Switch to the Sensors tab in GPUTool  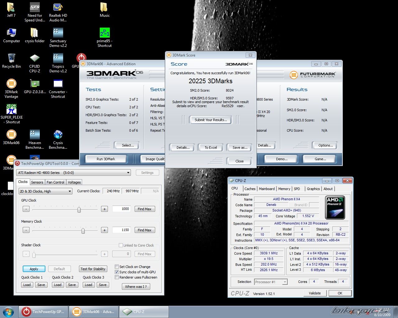37,182
